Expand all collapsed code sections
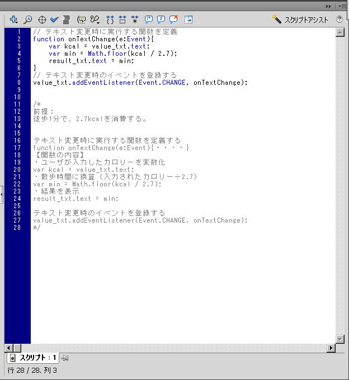The image size is (349, 380). (135, 20)
